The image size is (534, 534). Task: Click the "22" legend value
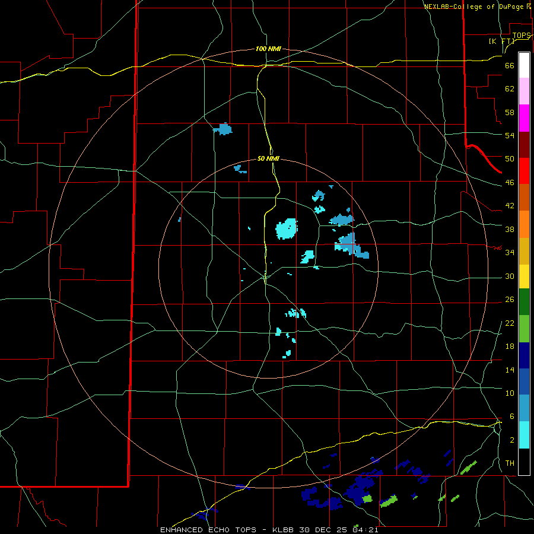click(510, 323)
